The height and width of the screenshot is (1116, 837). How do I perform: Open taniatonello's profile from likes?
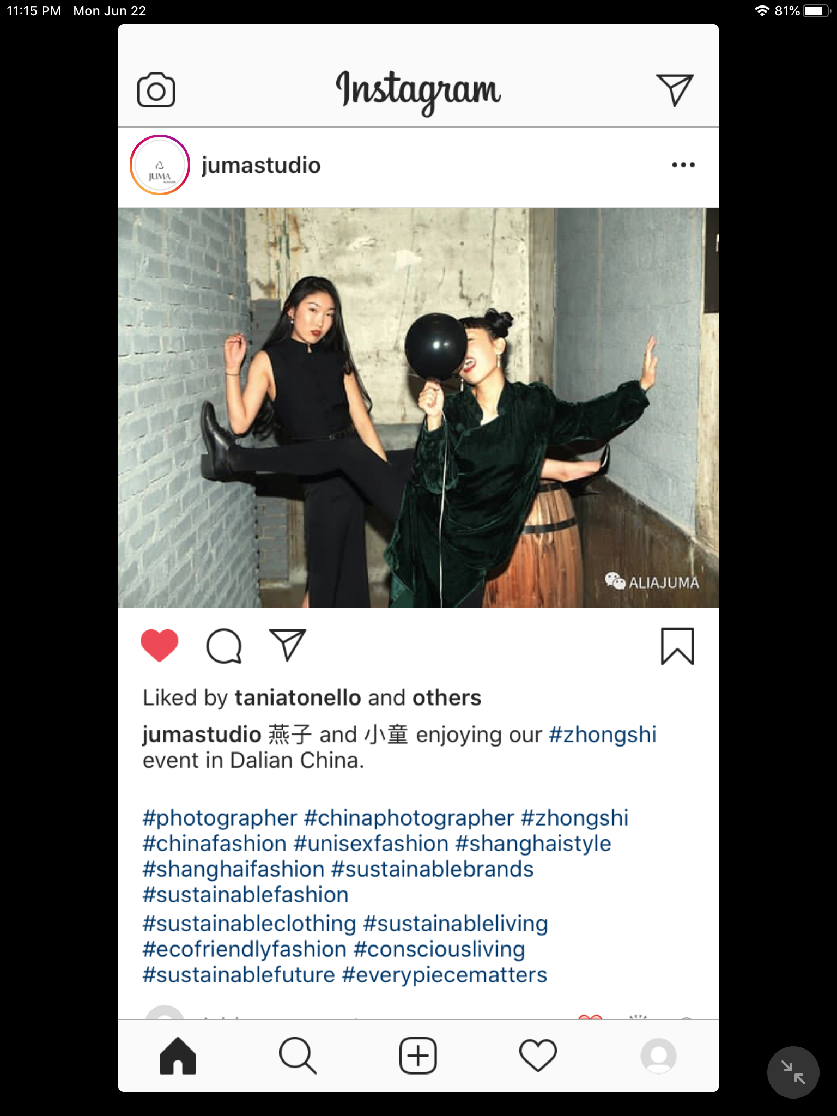pos(298,698)
